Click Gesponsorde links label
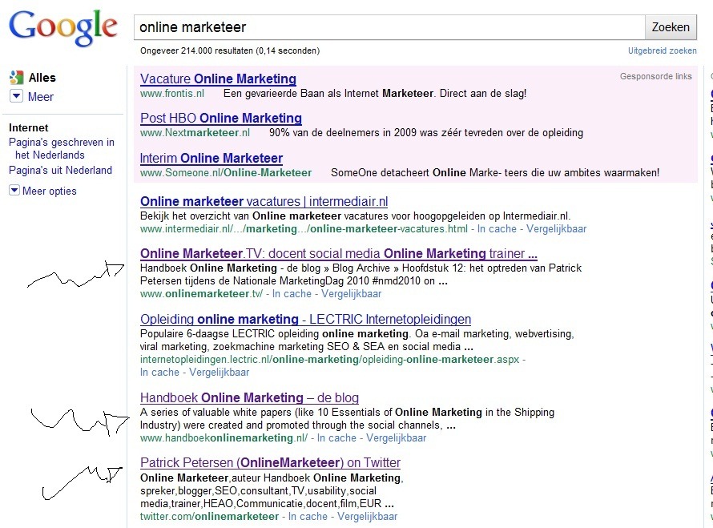Screen dimensions: 713x528 (655, 77)
